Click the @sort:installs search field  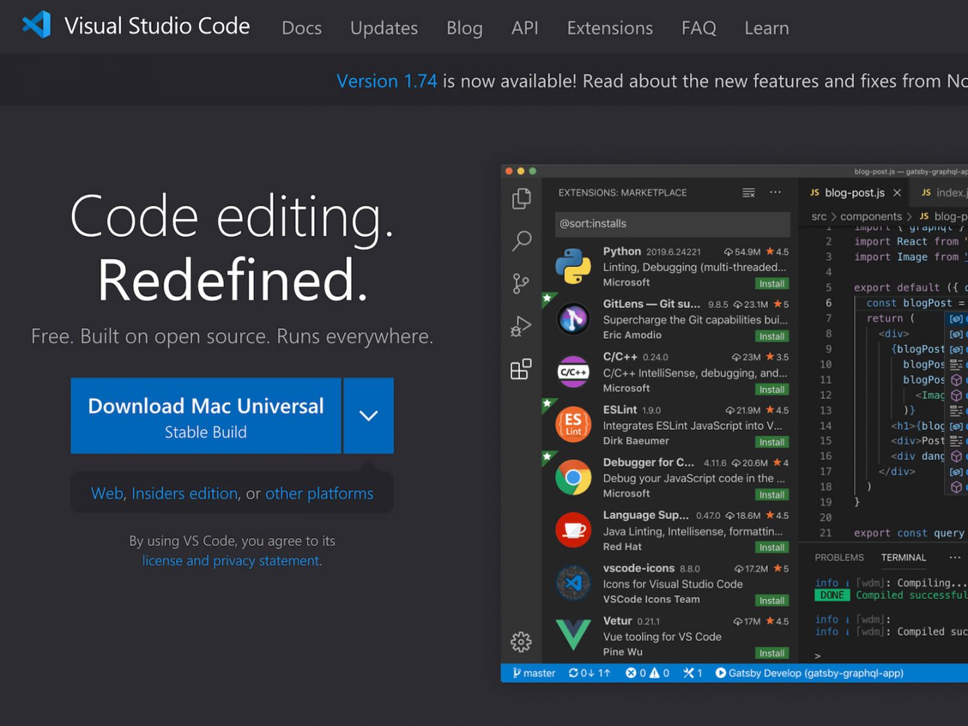point(672,224)
